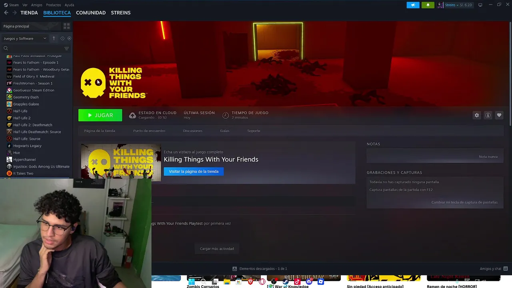Click the GeoGuessr Steam Edition icon
The width and height of the screenshot is (512, 288).
click(x=9, y=90)
